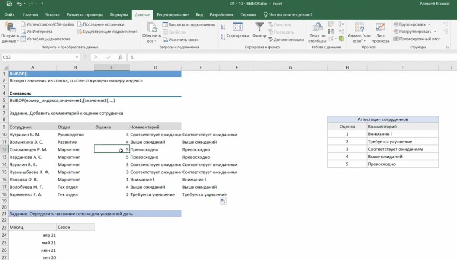Click the Auto Fill Options icon
Viewport: 457px width, 260px height.
coord(224,201)
